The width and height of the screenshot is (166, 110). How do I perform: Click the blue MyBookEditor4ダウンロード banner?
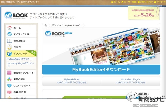pos(101,70)
